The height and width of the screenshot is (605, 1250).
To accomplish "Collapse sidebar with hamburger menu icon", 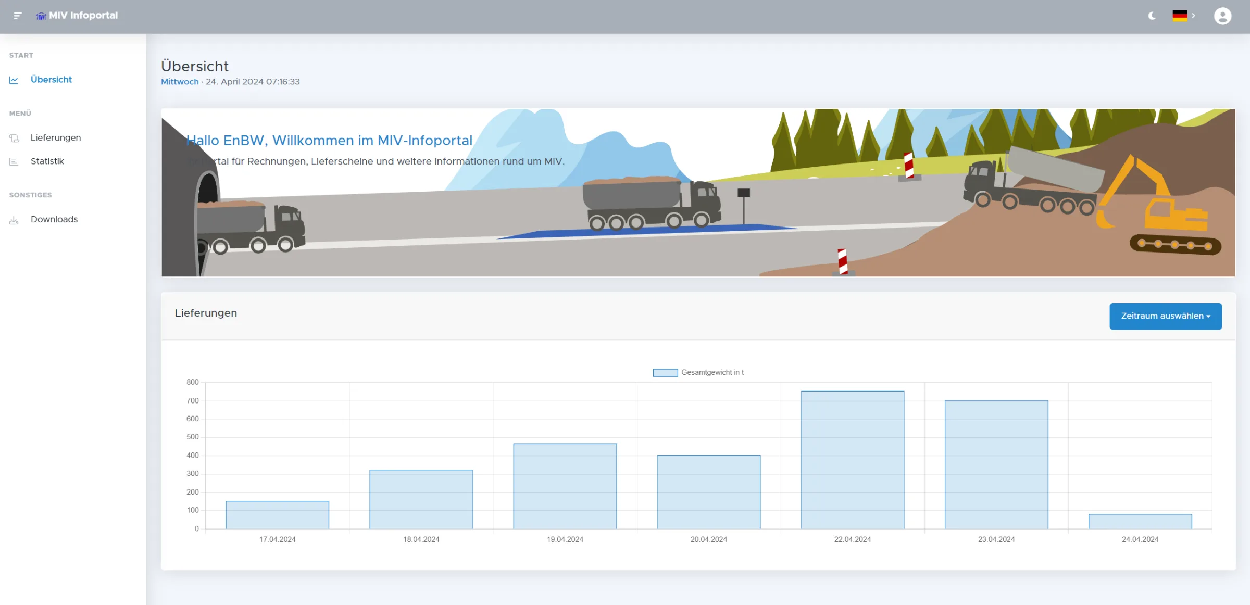I will click(18, 16).
